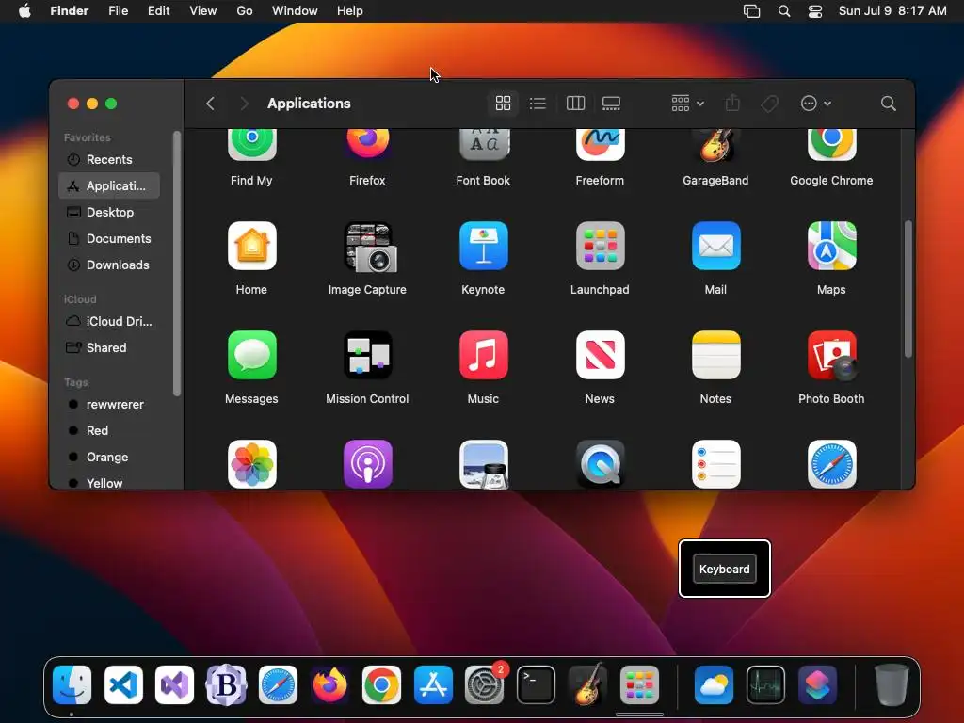The height and width of the screenshot is (723, 964).
Task: Select the Orange tag in sidebar
Action: [x=109, y=458]
